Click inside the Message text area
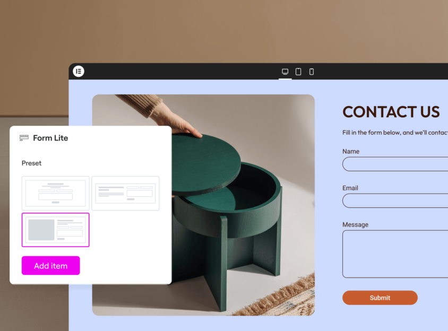 pos(395,254)
